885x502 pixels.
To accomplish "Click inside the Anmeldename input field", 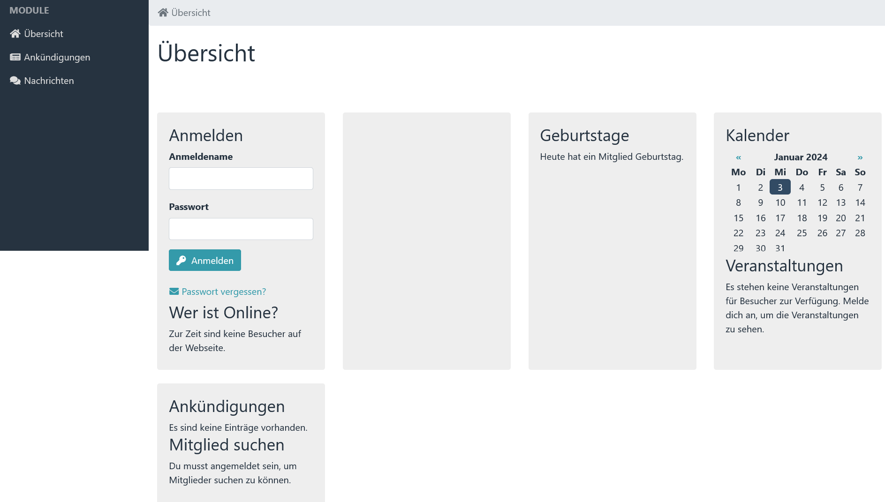I will [x=241, y=178].
